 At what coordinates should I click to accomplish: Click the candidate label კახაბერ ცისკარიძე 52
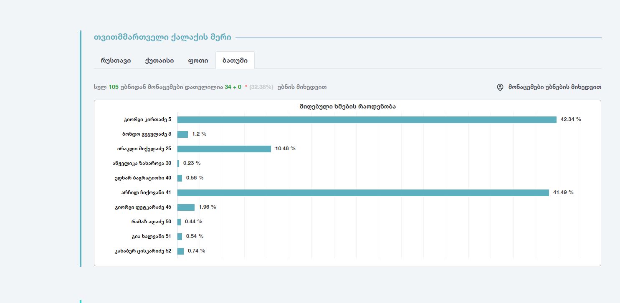pyautogui.click(x=143, y=251)
